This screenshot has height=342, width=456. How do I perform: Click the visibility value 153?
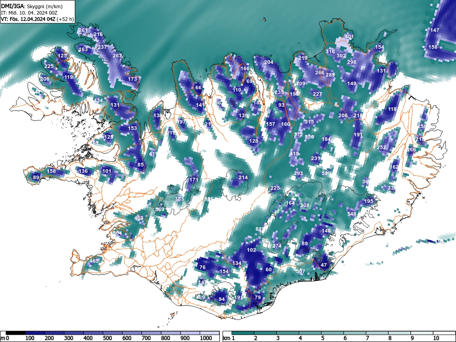tap(132, 128)
